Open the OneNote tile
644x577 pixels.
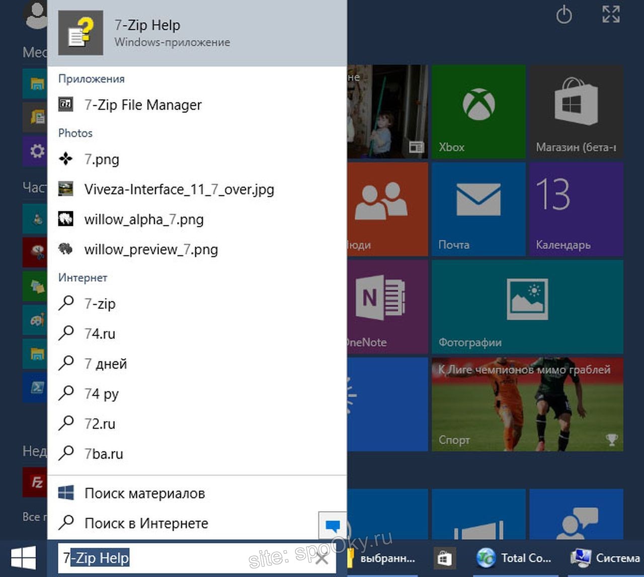(x=387, y=307)
